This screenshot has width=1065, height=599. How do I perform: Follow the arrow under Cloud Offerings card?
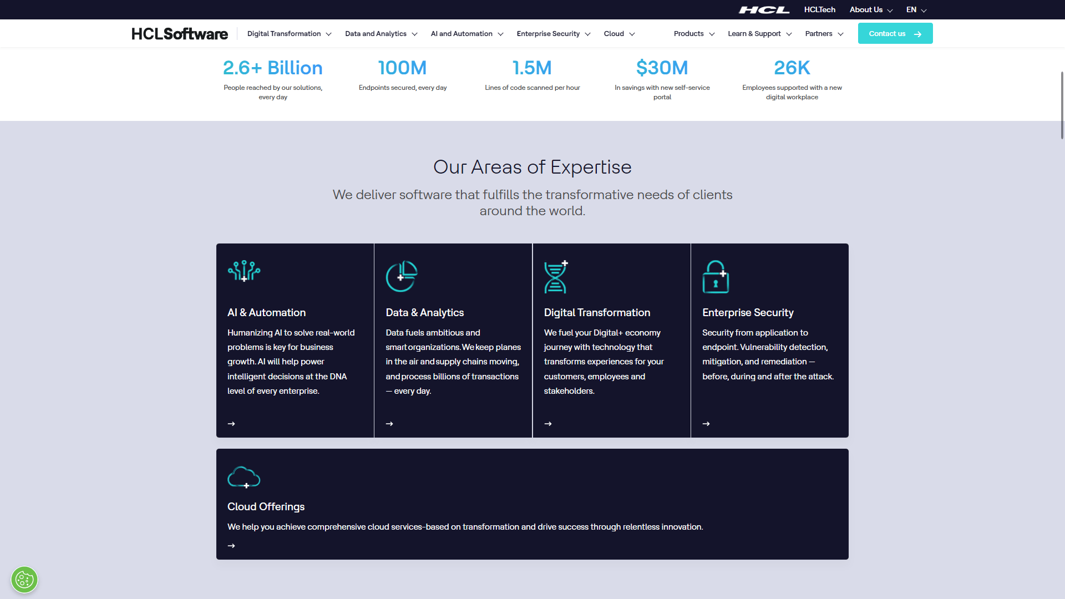[231, 546]
